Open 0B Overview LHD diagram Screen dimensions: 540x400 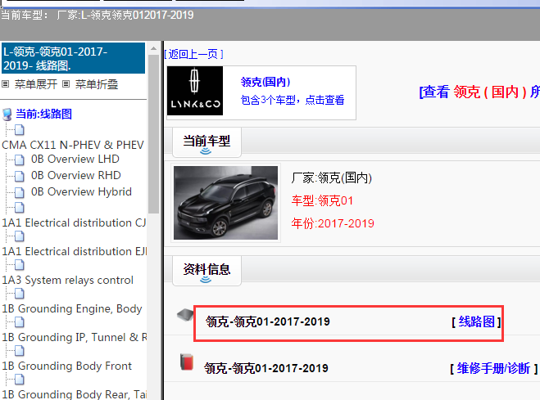tap(75, 160)
